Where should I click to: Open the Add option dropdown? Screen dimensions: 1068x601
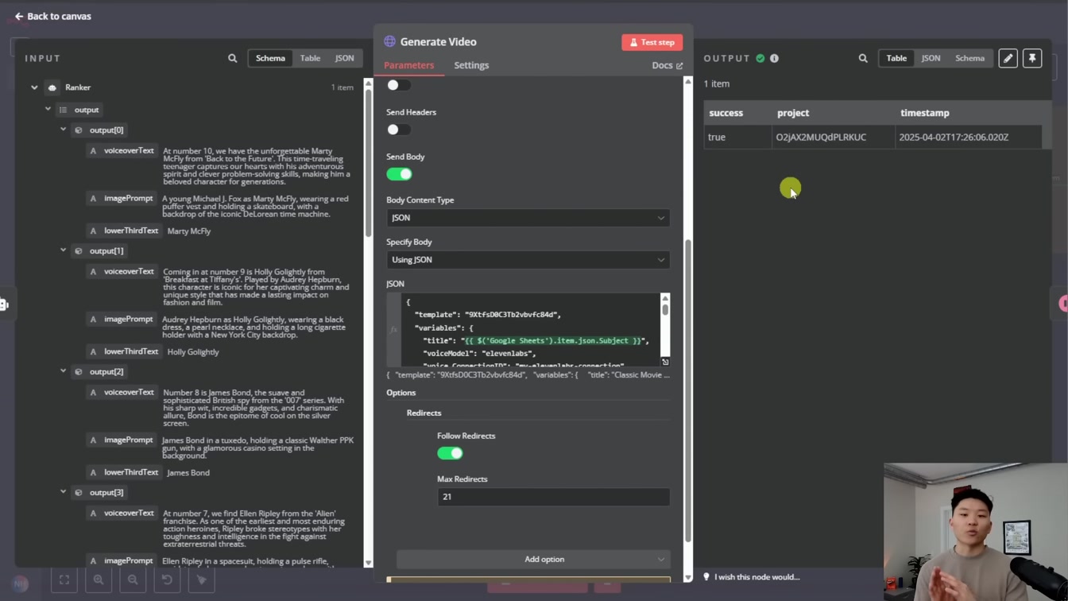(533, 560)
